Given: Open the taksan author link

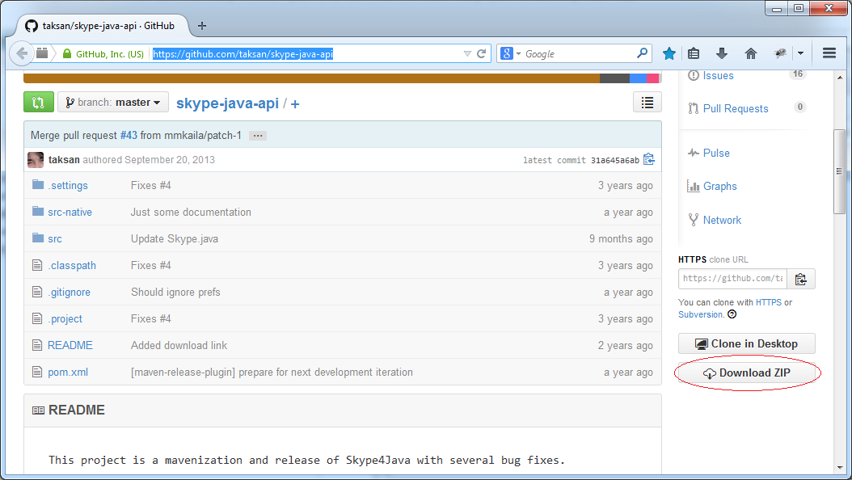Looking at the screenshot, I should [64, 160].
